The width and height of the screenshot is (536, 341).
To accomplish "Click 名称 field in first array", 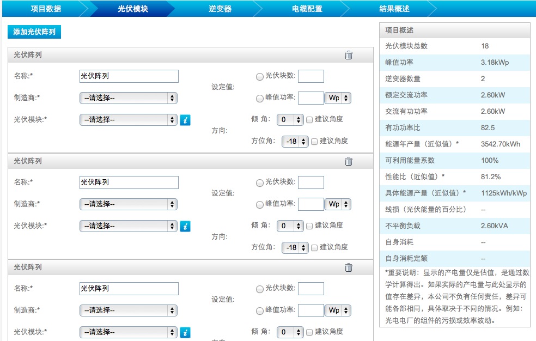I will coord(129,76).
